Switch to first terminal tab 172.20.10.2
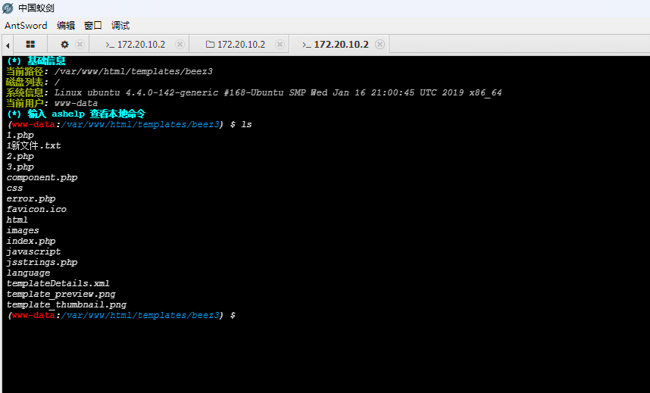 (140, 45)
